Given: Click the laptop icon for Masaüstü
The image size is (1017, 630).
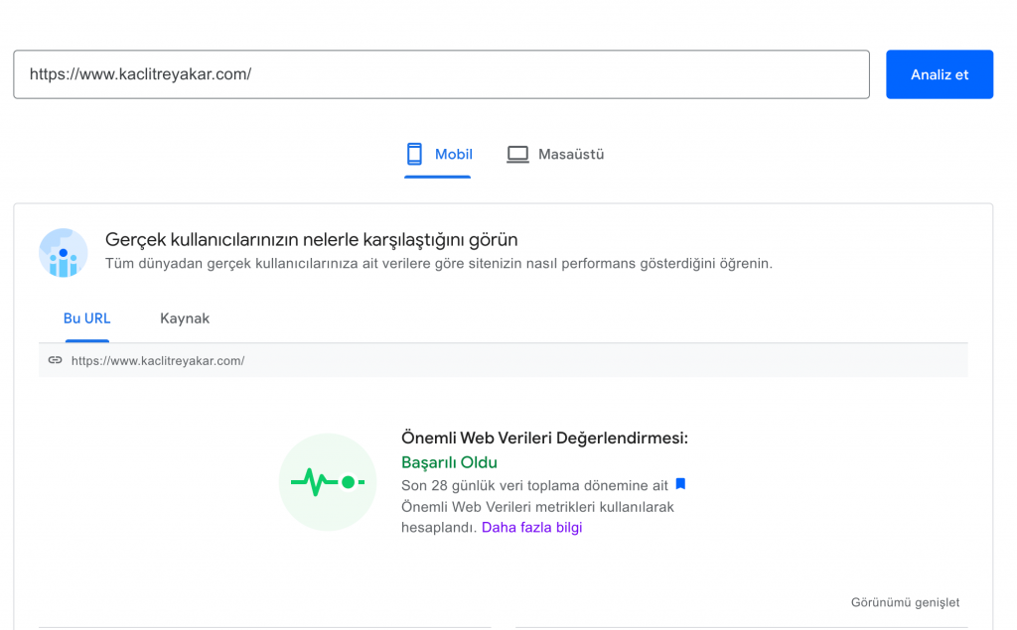Looking at the screenshot, I should (517, 155).
